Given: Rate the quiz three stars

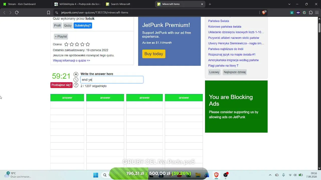Looking at the screenshot, I should (77, 44).
